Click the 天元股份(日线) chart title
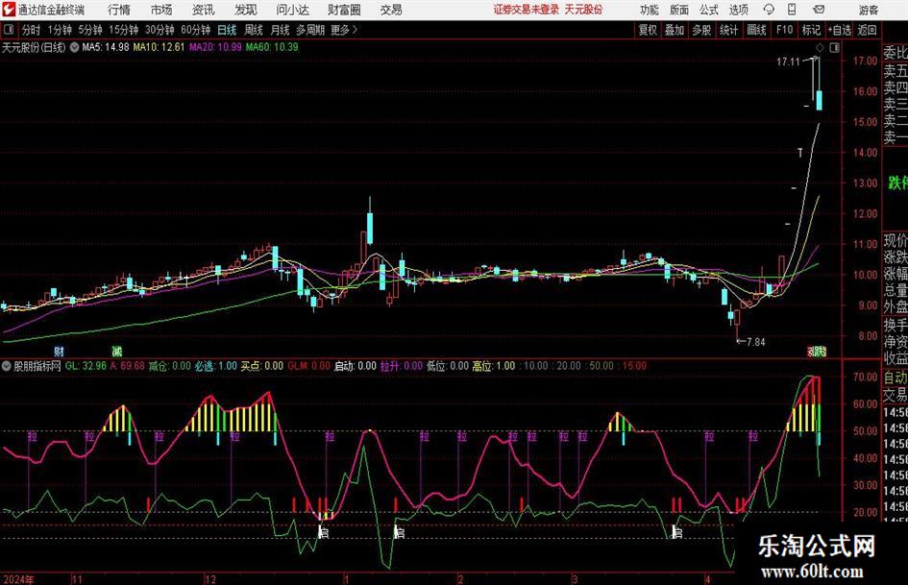Viewport: 908px width, 585px height. pos(34,47)
